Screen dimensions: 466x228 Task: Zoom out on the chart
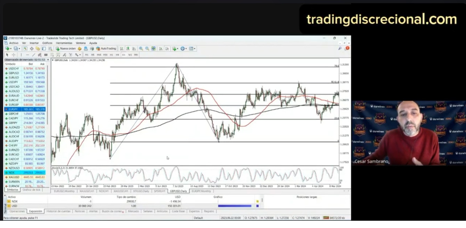click(x=147, y=49)
